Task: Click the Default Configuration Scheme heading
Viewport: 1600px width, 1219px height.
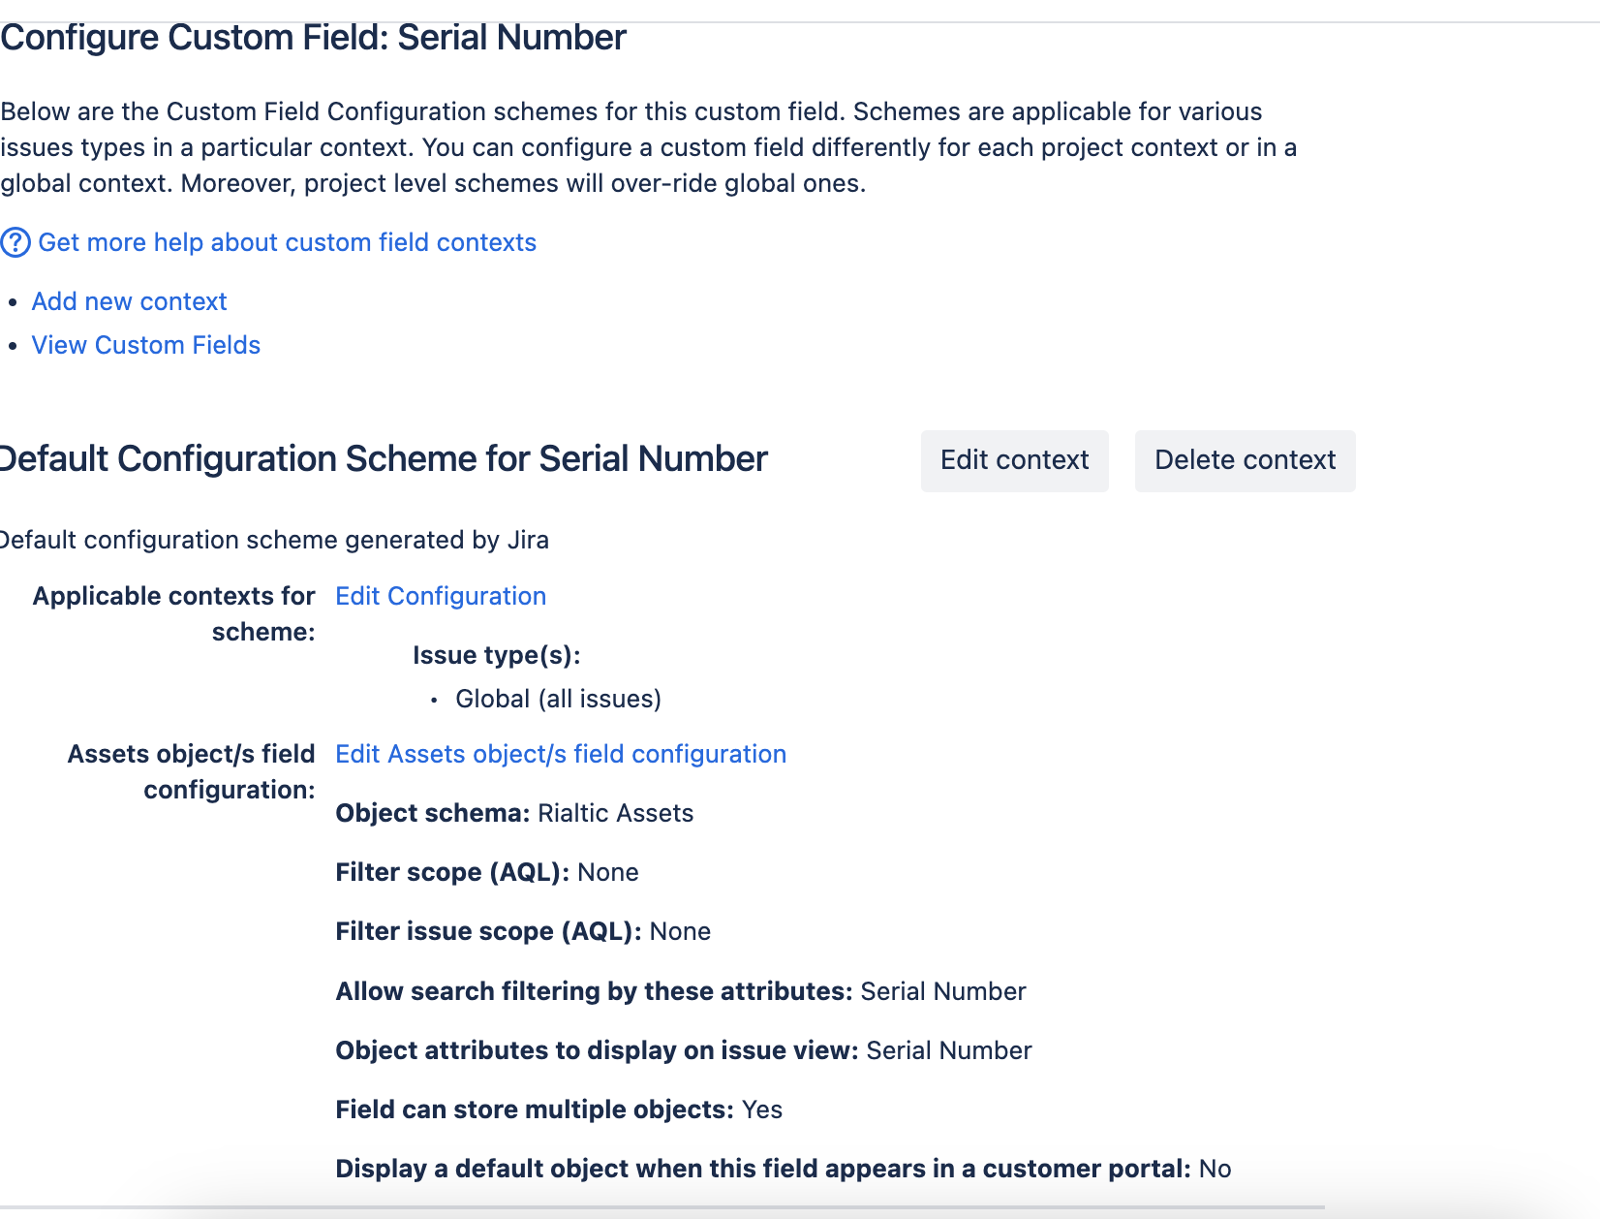Action: coord(383,459)
